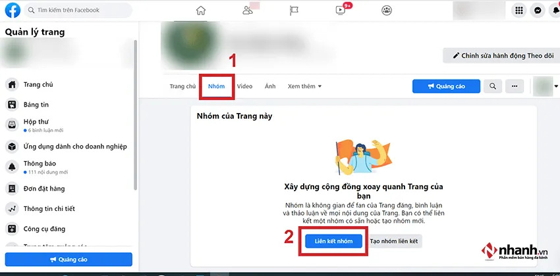Click the blue Quảng cáo button on page bar

click(x=446, y=86)
